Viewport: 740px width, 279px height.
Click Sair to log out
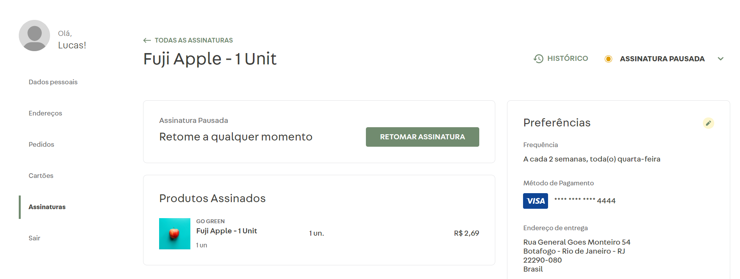click(34, 238)
